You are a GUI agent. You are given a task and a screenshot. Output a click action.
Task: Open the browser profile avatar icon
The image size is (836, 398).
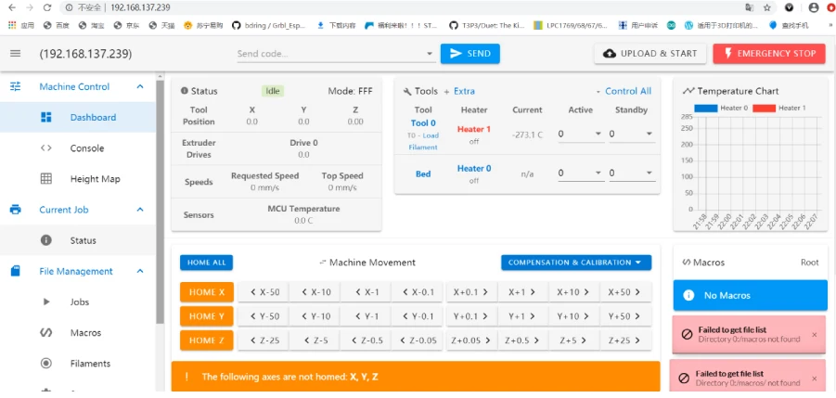[x=814, y=7]
